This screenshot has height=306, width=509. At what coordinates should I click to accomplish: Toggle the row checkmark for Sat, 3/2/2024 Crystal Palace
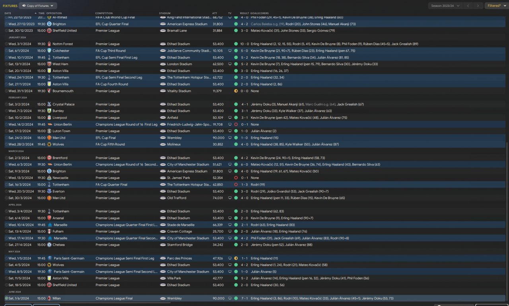[6, 105]
